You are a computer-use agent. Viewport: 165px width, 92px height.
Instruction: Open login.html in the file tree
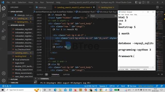pyautogui.click(x=20, y=63)
